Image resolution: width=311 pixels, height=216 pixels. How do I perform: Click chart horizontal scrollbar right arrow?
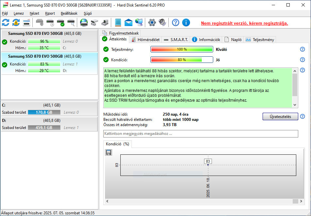pyautogui.click(x=301, y=201)
